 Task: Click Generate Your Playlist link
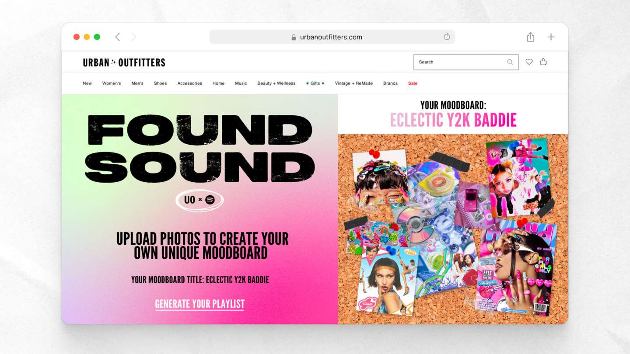tap(200, 304)
